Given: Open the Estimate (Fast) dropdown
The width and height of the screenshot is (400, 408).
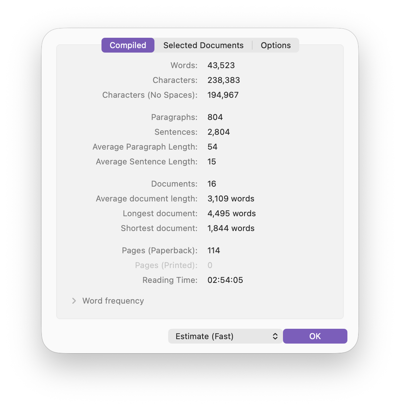Looking at the screenshot, I should 225,336.
